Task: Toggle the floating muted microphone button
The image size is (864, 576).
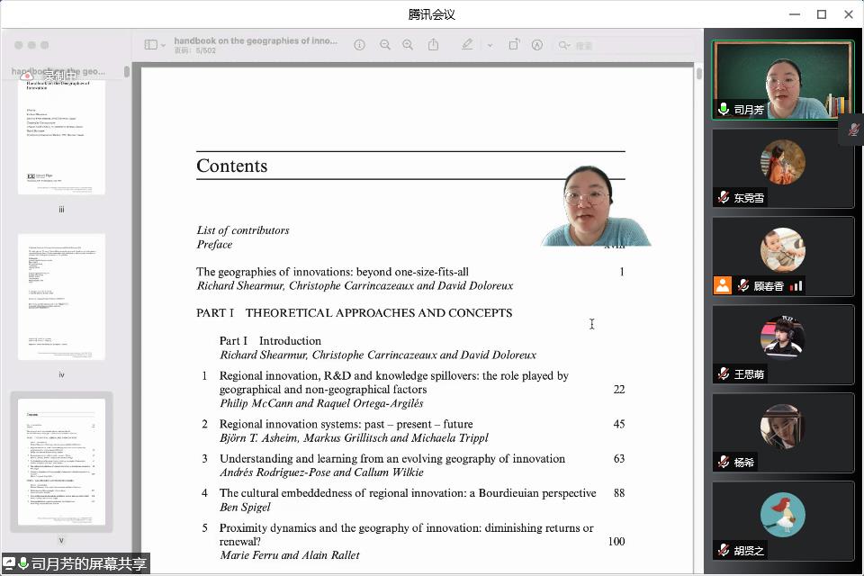Action: pyautogui.click(x=852, y=130)
